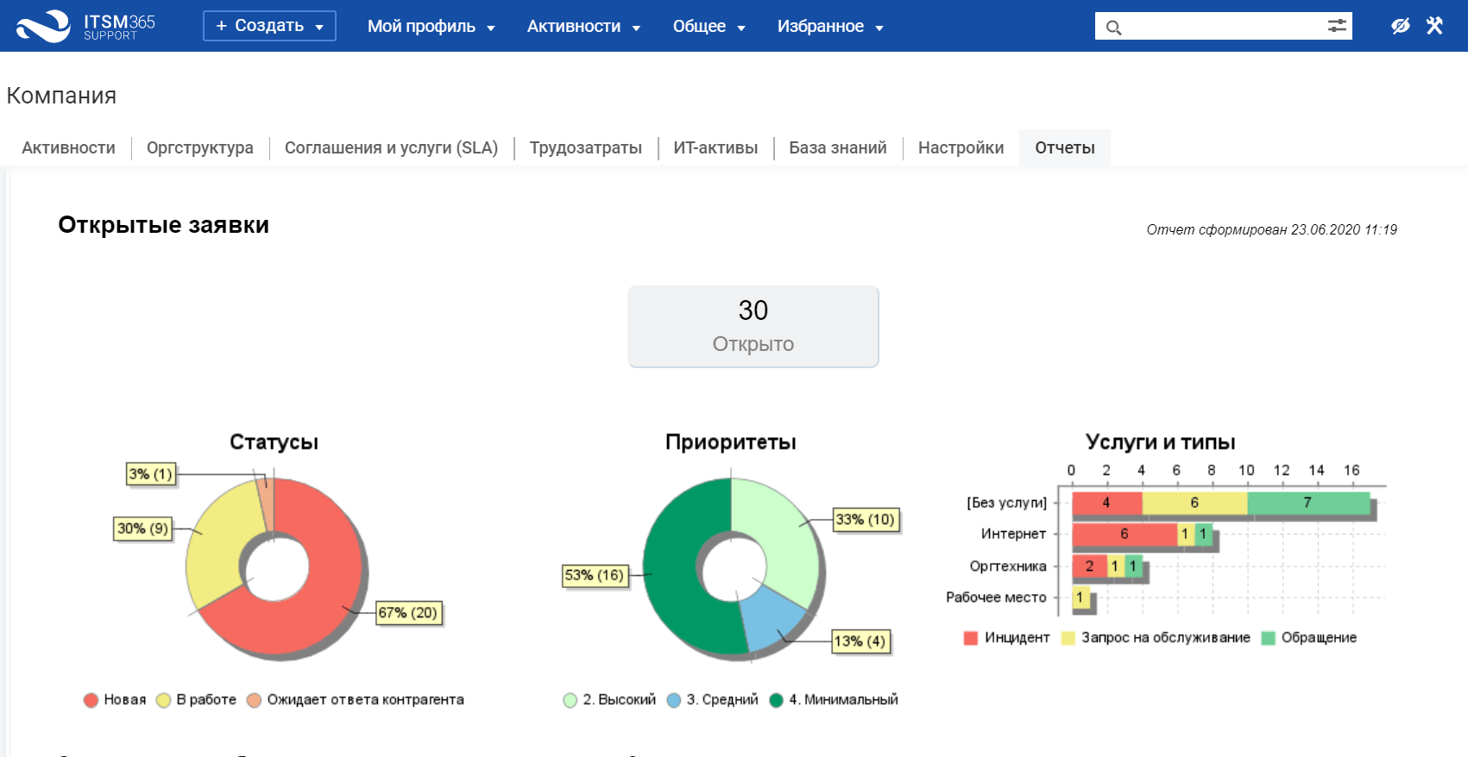Open advanced search filter sliders icon
The image size is (1468, 757).
[x=1337, y=26]
